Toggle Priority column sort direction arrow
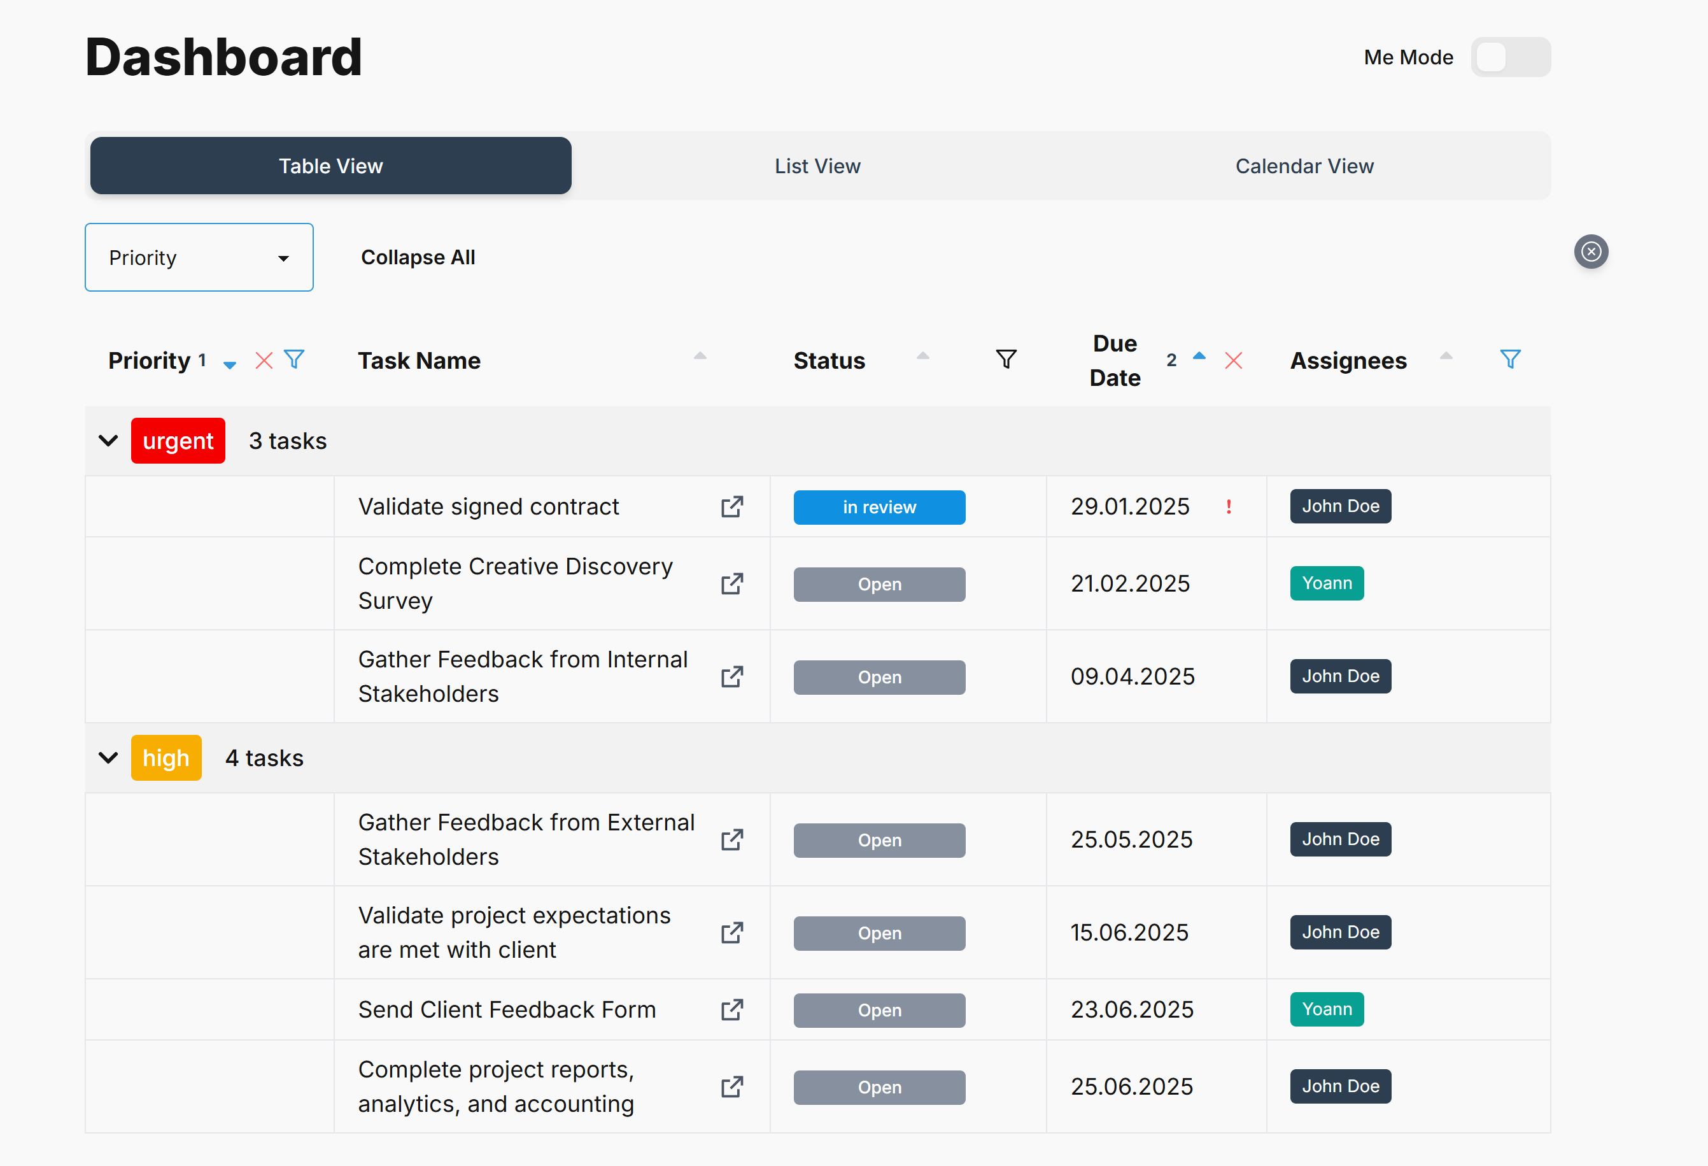The image size is (1708, 1166). tap(229, 364)
